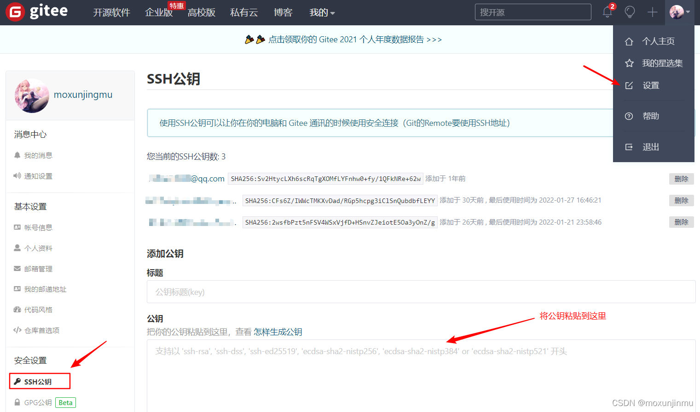Click the edit icon beside 设置
Screen dimensions: 700x412
click(629, 85)
